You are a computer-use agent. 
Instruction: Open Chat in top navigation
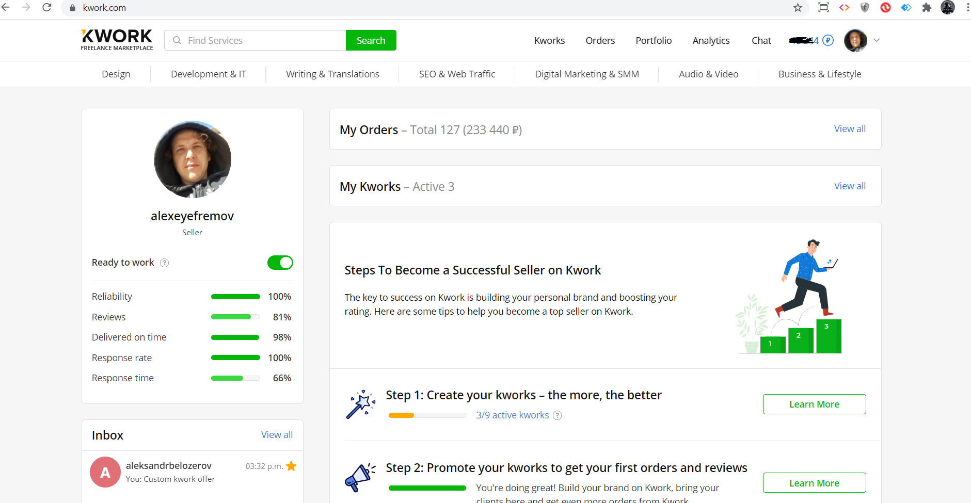click(761, 40)
